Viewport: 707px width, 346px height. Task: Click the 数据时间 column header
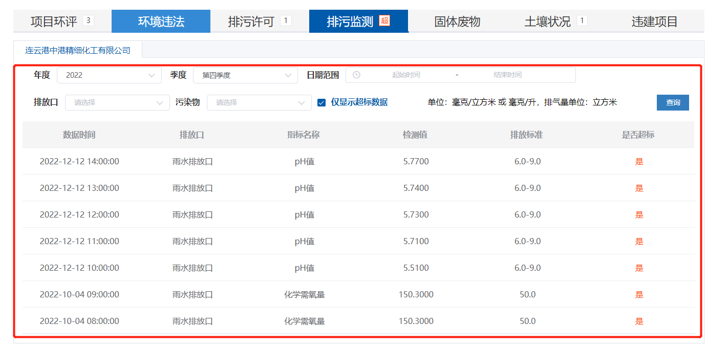point(79,135)
